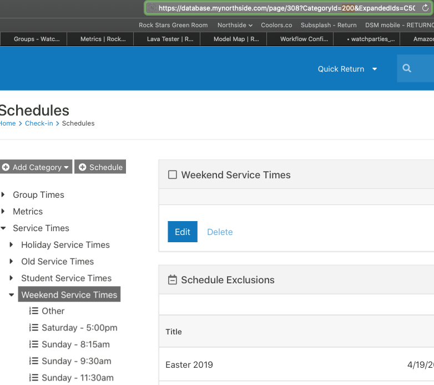Screen dimensions: 434x385
Task: Expand Holiday Service Times node
Action: click(x=11, y=244)
